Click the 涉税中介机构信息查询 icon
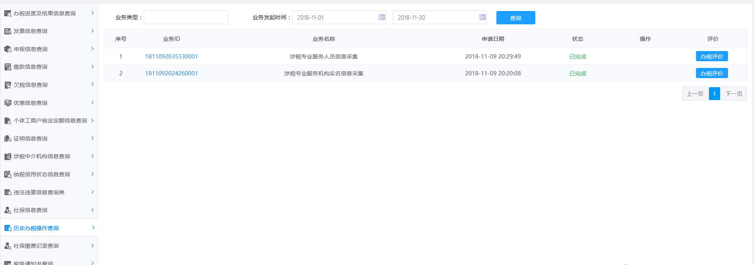 7,156
